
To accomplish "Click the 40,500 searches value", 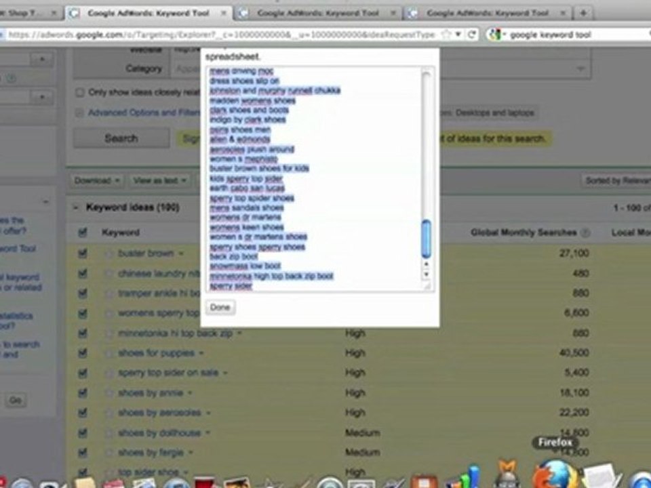I will coord(574,353).
